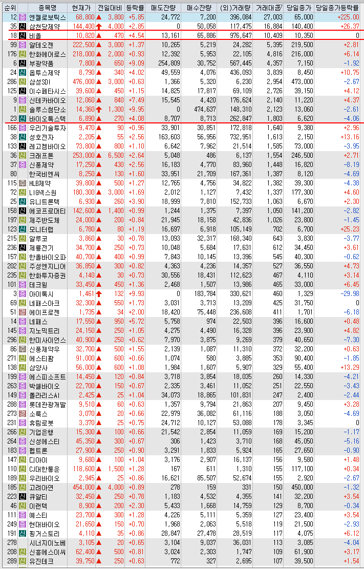Sort by the 당일종가 column header
Viewport: 364px width, 569px height.
(298, 8)
